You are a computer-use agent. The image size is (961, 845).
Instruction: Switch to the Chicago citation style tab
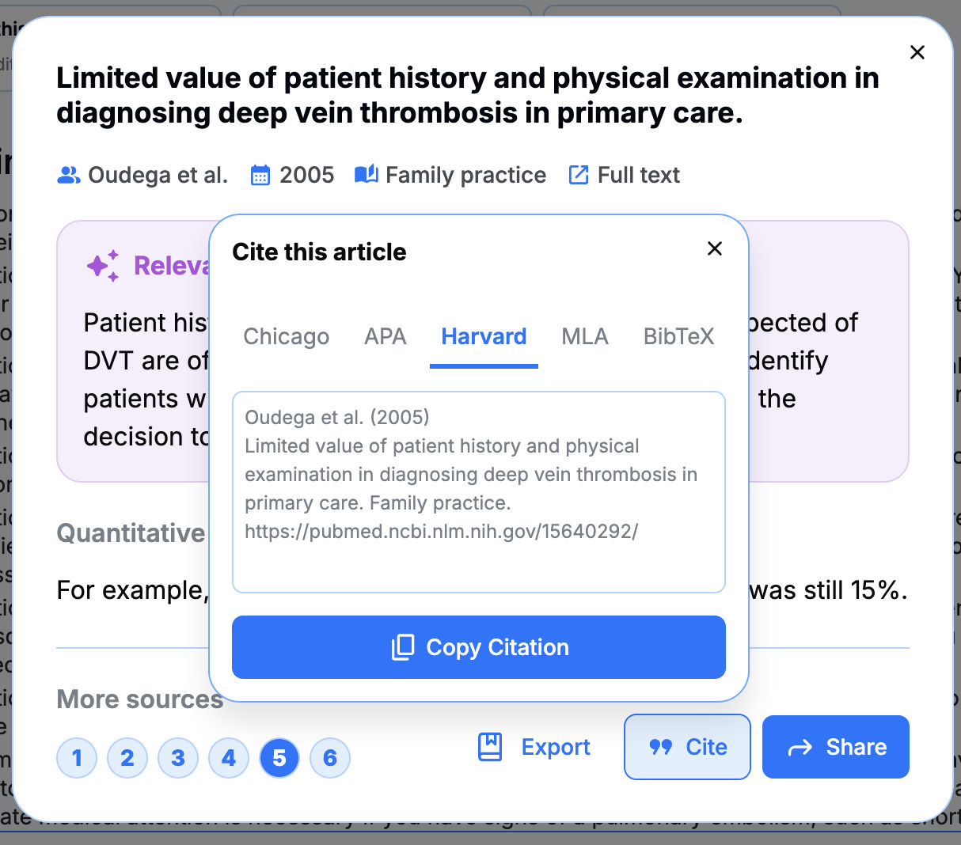coord(286,336)
